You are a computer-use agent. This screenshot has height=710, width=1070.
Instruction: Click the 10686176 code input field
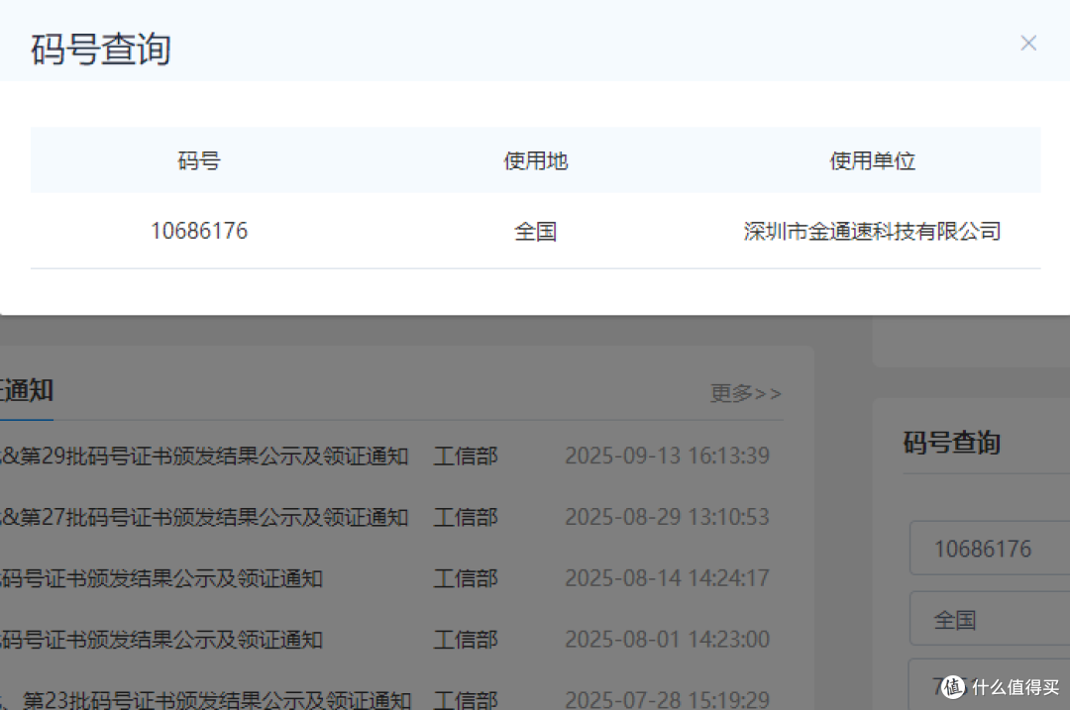coord(990,549)
